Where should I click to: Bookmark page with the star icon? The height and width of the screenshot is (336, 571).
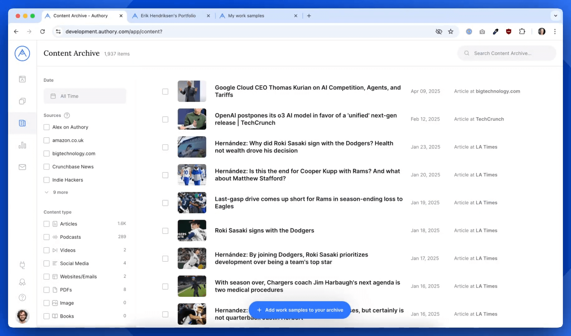451,31
